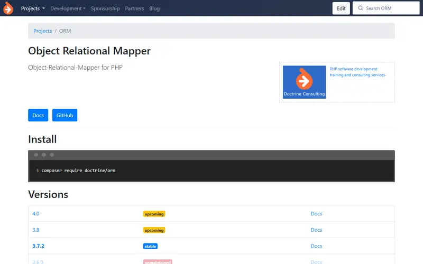Viewport: 423px width, 264px height.
Task: Click upcoming badge in 3.8 row
Action: tap(154, 230)
